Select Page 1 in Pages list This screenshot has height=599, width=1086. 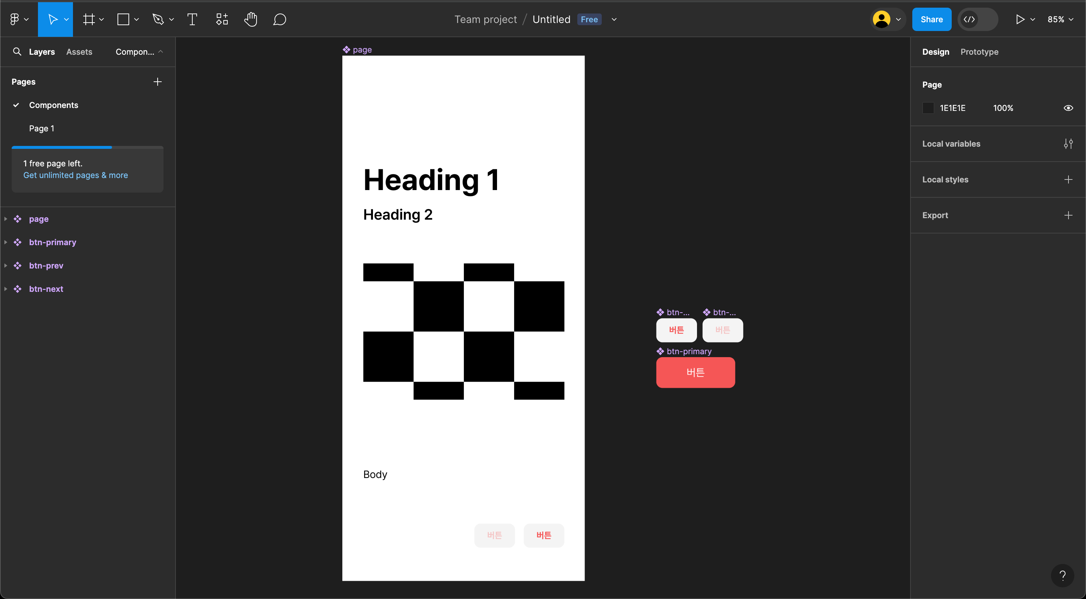tap(42, 128)
